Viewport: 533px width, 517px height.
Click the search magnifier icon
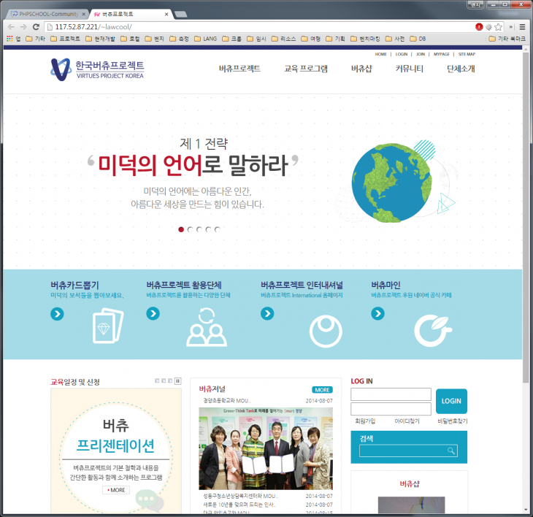tap(451, 451)
